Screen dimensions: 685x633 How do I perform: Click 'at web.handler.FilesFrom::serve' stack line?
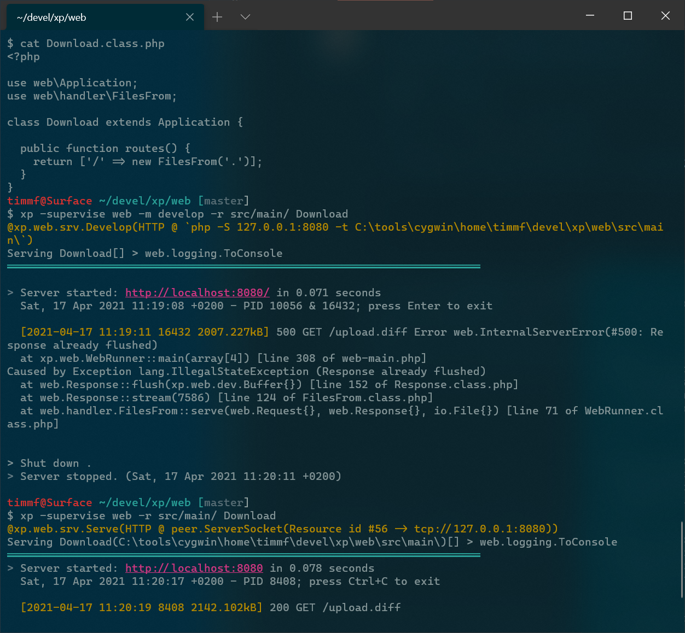[335, 417]
